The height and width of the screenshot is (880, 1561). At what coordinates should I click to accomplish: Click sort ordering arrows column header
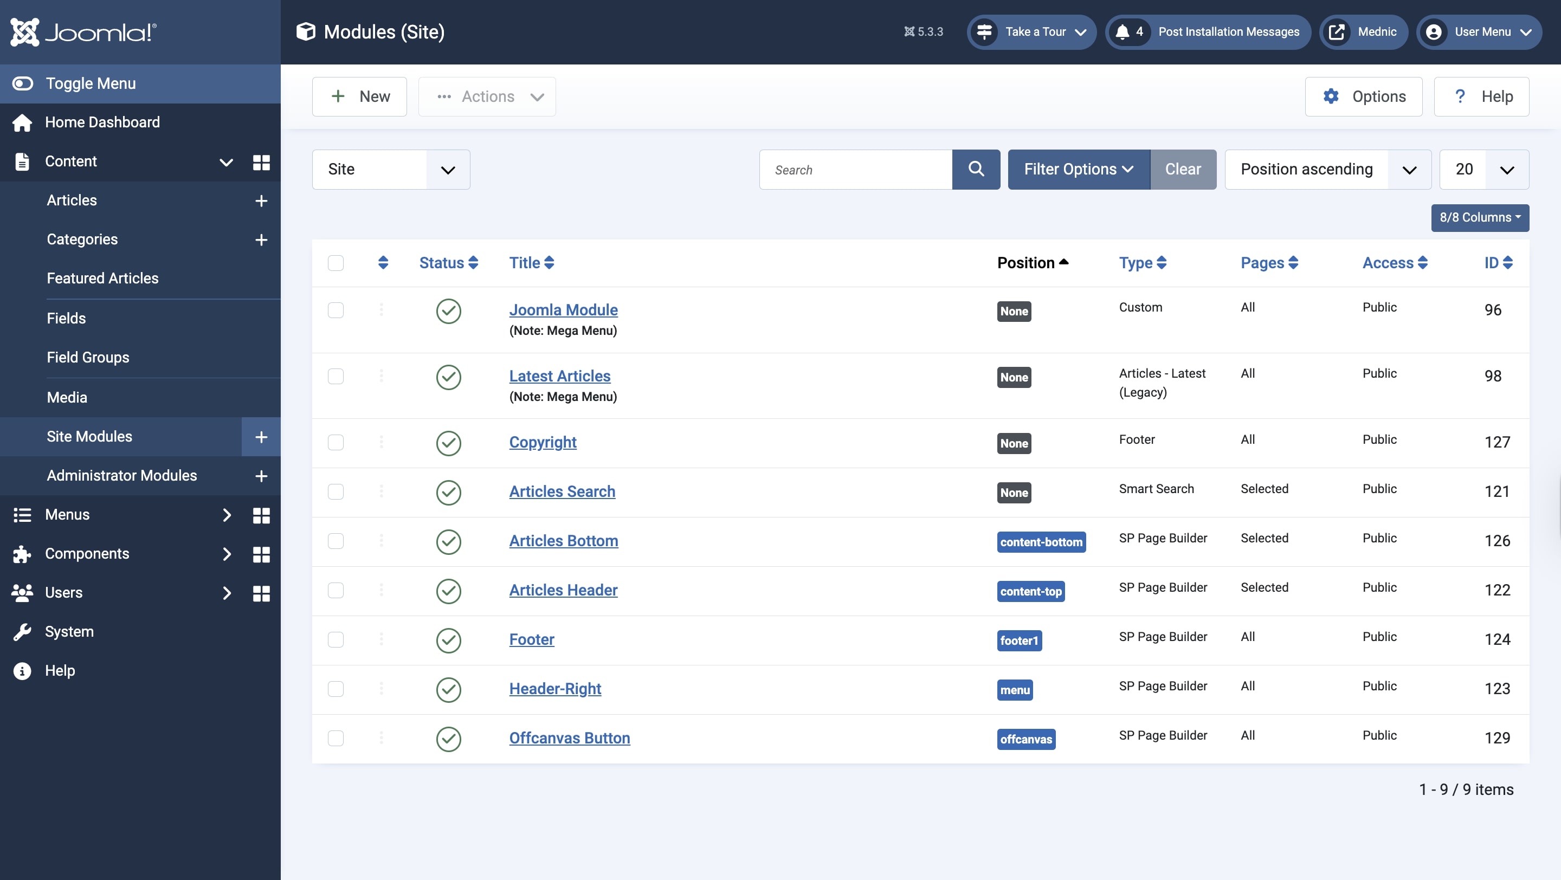click(x=382, y=263)
